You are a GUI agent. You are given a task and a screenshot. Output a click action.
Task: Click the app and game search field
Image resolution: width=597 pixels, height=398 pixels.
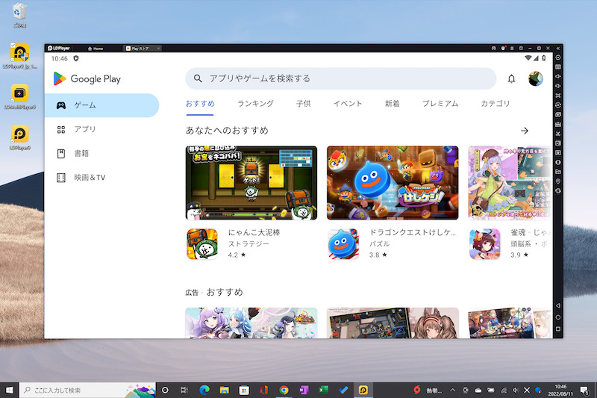point(340,78)
